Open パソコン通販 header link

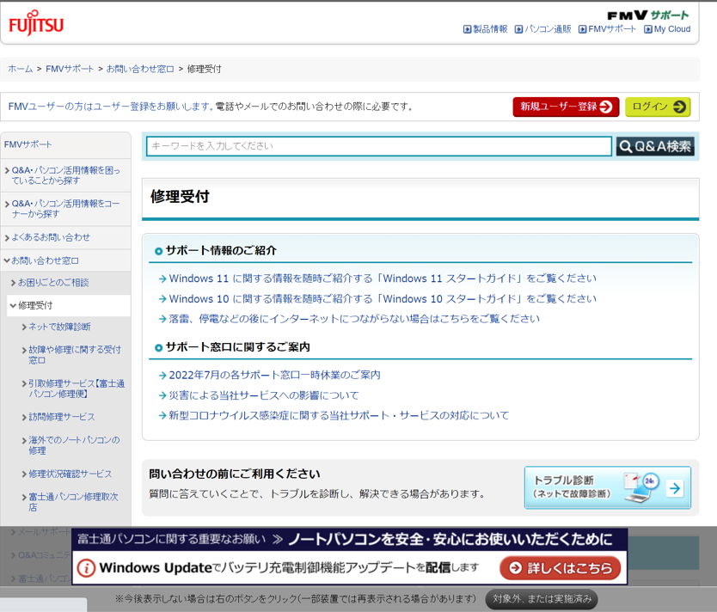point(548,29)
